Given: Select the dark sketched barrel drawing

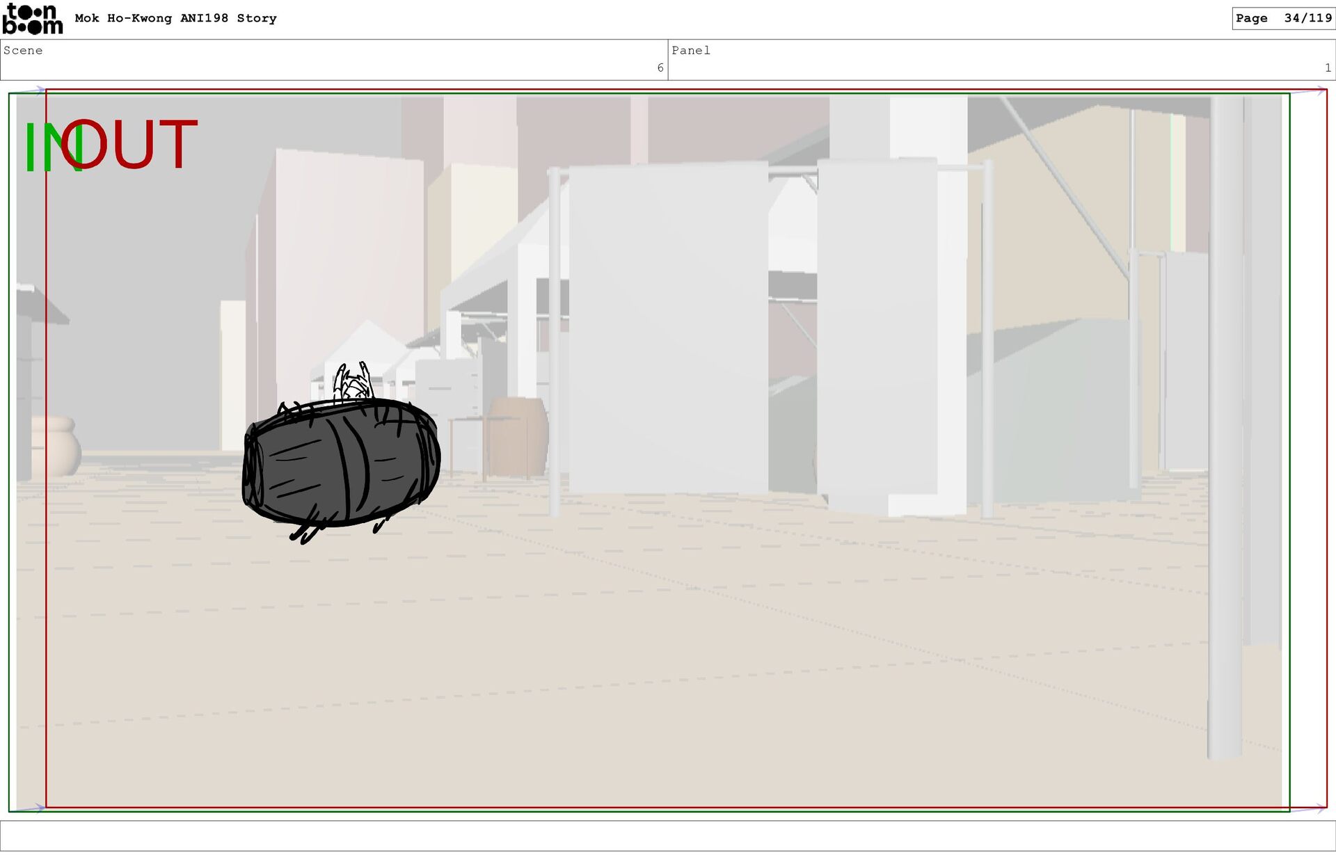Looking at the screenshot, I should pos(341,464).
